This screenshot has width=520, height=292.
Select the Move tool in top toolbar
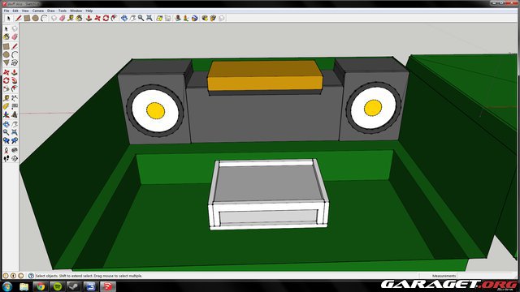tap(97, 18)
